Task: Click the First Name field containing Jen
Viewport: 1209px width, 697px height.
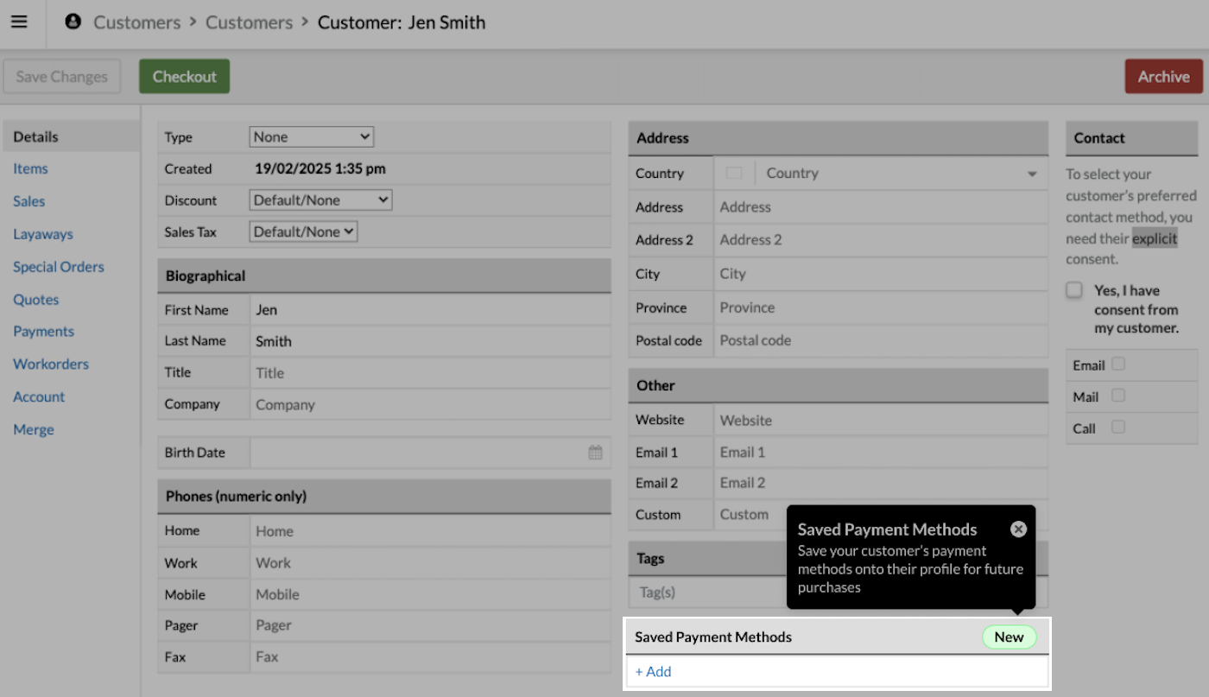Action: point(430,310)
